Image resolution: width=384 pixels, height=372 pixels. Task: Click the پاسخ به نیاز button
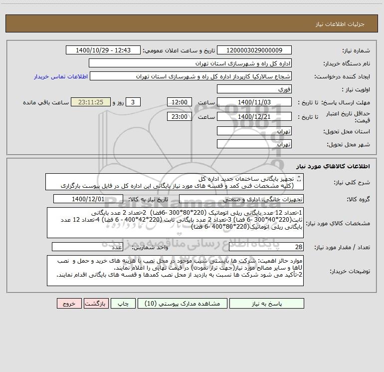pos(267,304)
